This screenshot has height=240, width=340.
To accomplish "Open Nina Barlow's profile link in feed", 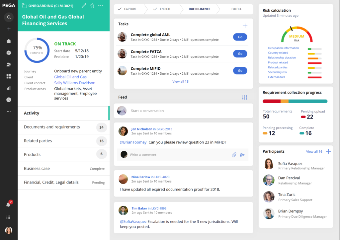I will tap(140, 177).
